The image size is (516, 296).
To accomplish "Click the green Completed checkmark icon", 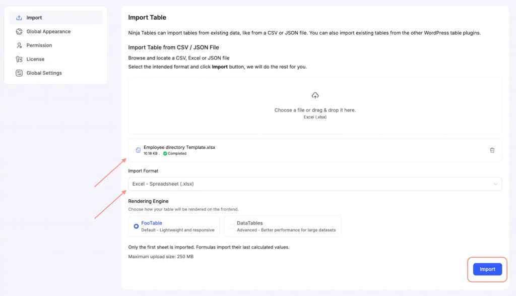I will [165, 153].
